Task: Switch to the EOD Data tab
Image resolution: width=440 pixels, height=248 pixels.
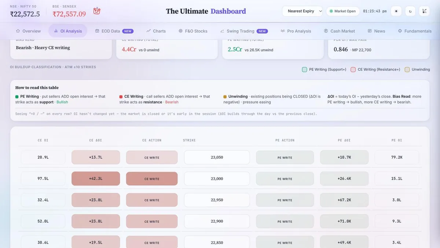Action: (x=114, y=31)
